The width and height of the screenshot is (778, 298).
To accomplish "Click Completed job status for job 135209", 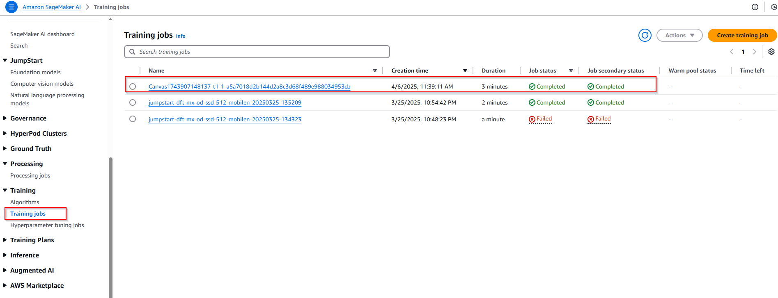I will [547, 102].
